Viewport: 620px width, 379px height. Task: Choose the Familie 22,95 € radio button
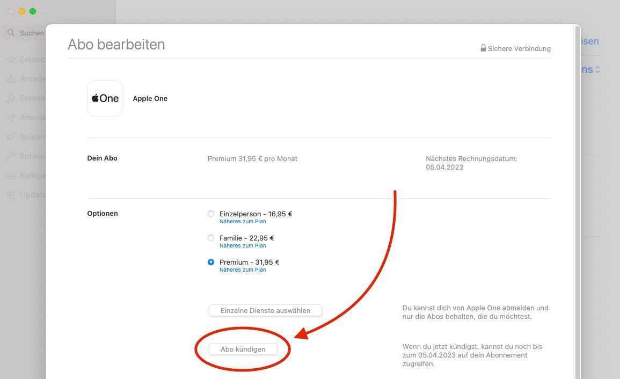211,238
